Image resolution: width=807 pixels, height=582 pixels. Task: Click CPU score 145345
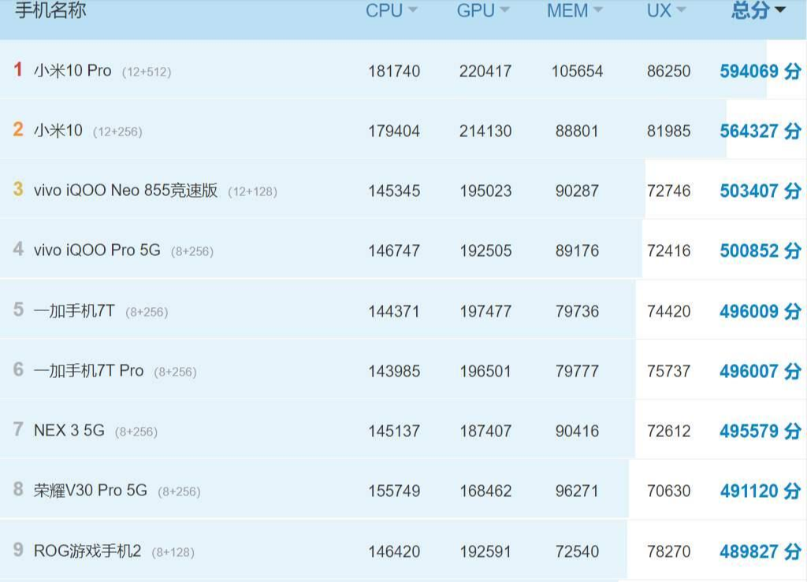(394, 191)
